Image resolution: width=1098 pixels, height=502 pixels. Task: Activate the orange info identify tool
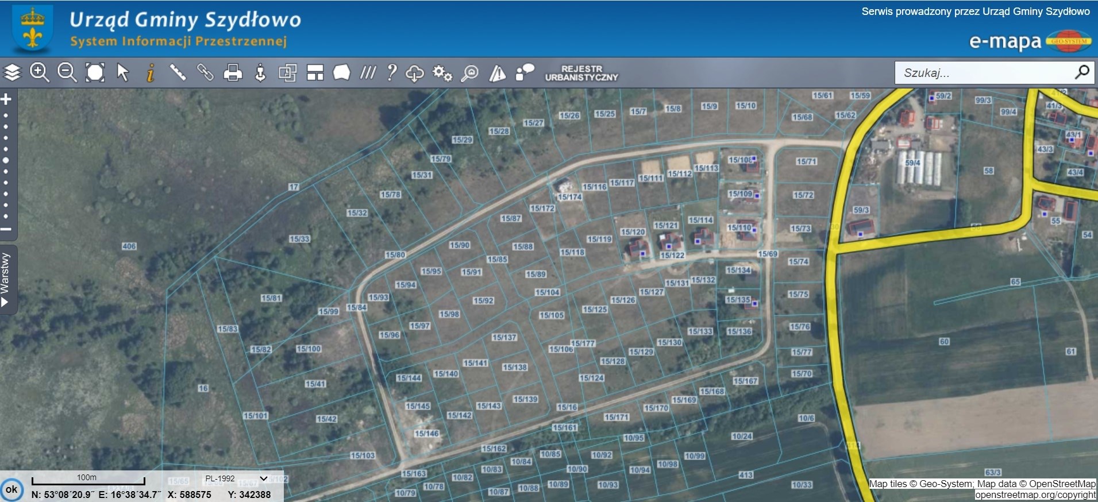(151, 73)
